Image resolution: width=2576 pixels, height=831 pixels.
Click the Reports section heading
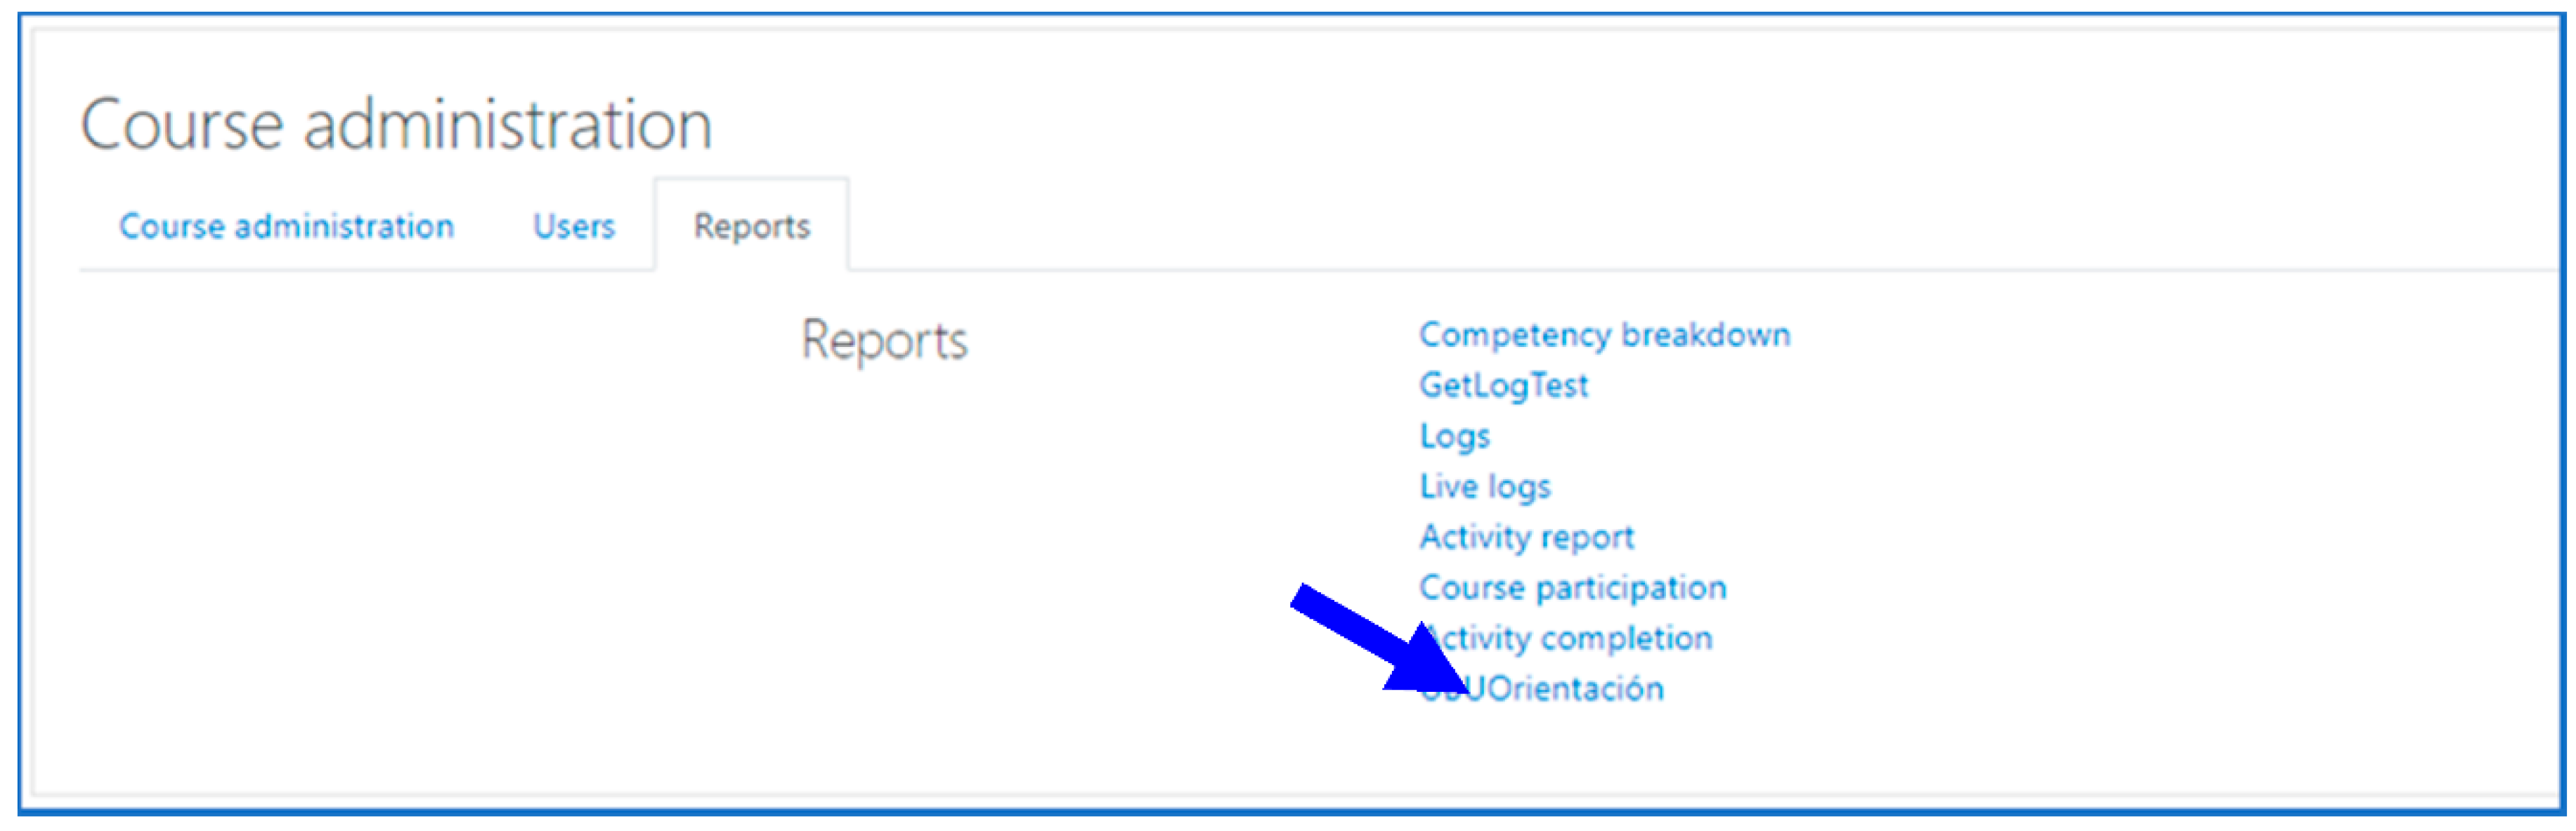(x=884, y=341)
